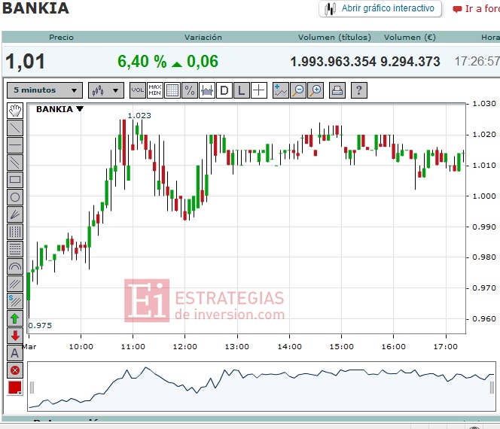Select the S parallel lines tool
Screen dimensions: 500x429
point(15,301)
